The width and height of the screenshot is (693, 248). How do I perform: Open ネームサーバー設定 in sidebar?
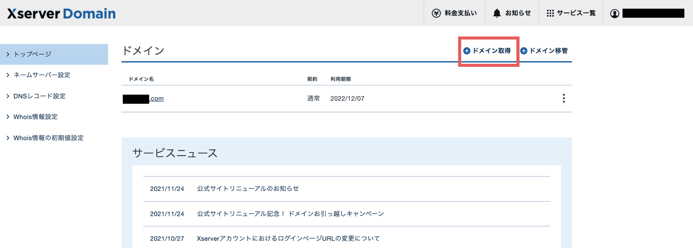point(42,75)
